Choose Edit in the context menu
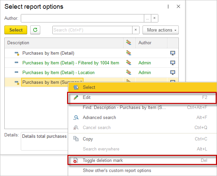The height and width of the screenshot is (176, 217). [x=87, y=98]
